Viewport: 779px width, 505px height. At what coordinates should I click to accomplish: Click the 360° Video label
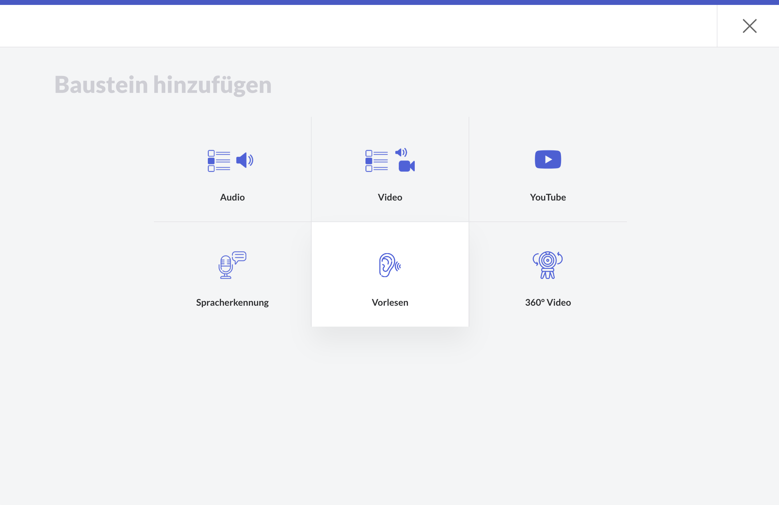(x=547, y=302)
